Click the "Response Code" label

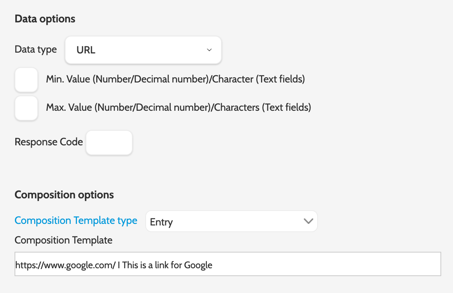(49, 142)
